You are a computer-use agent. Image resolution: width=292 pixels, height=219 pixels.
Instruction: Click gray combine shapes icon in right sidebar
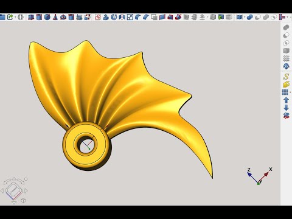tap(286, 27)
